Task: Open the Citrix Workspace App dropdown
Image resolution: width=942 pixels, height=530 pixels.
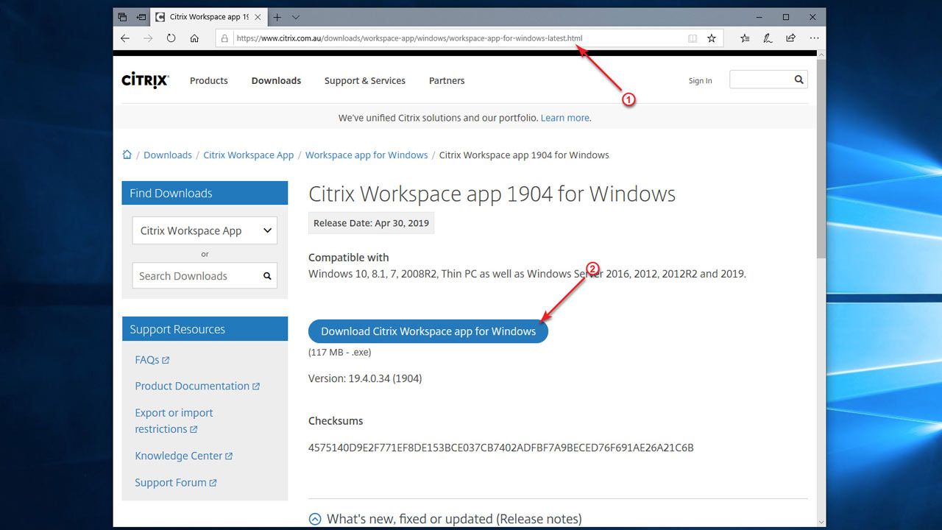Action: [205, 230]
